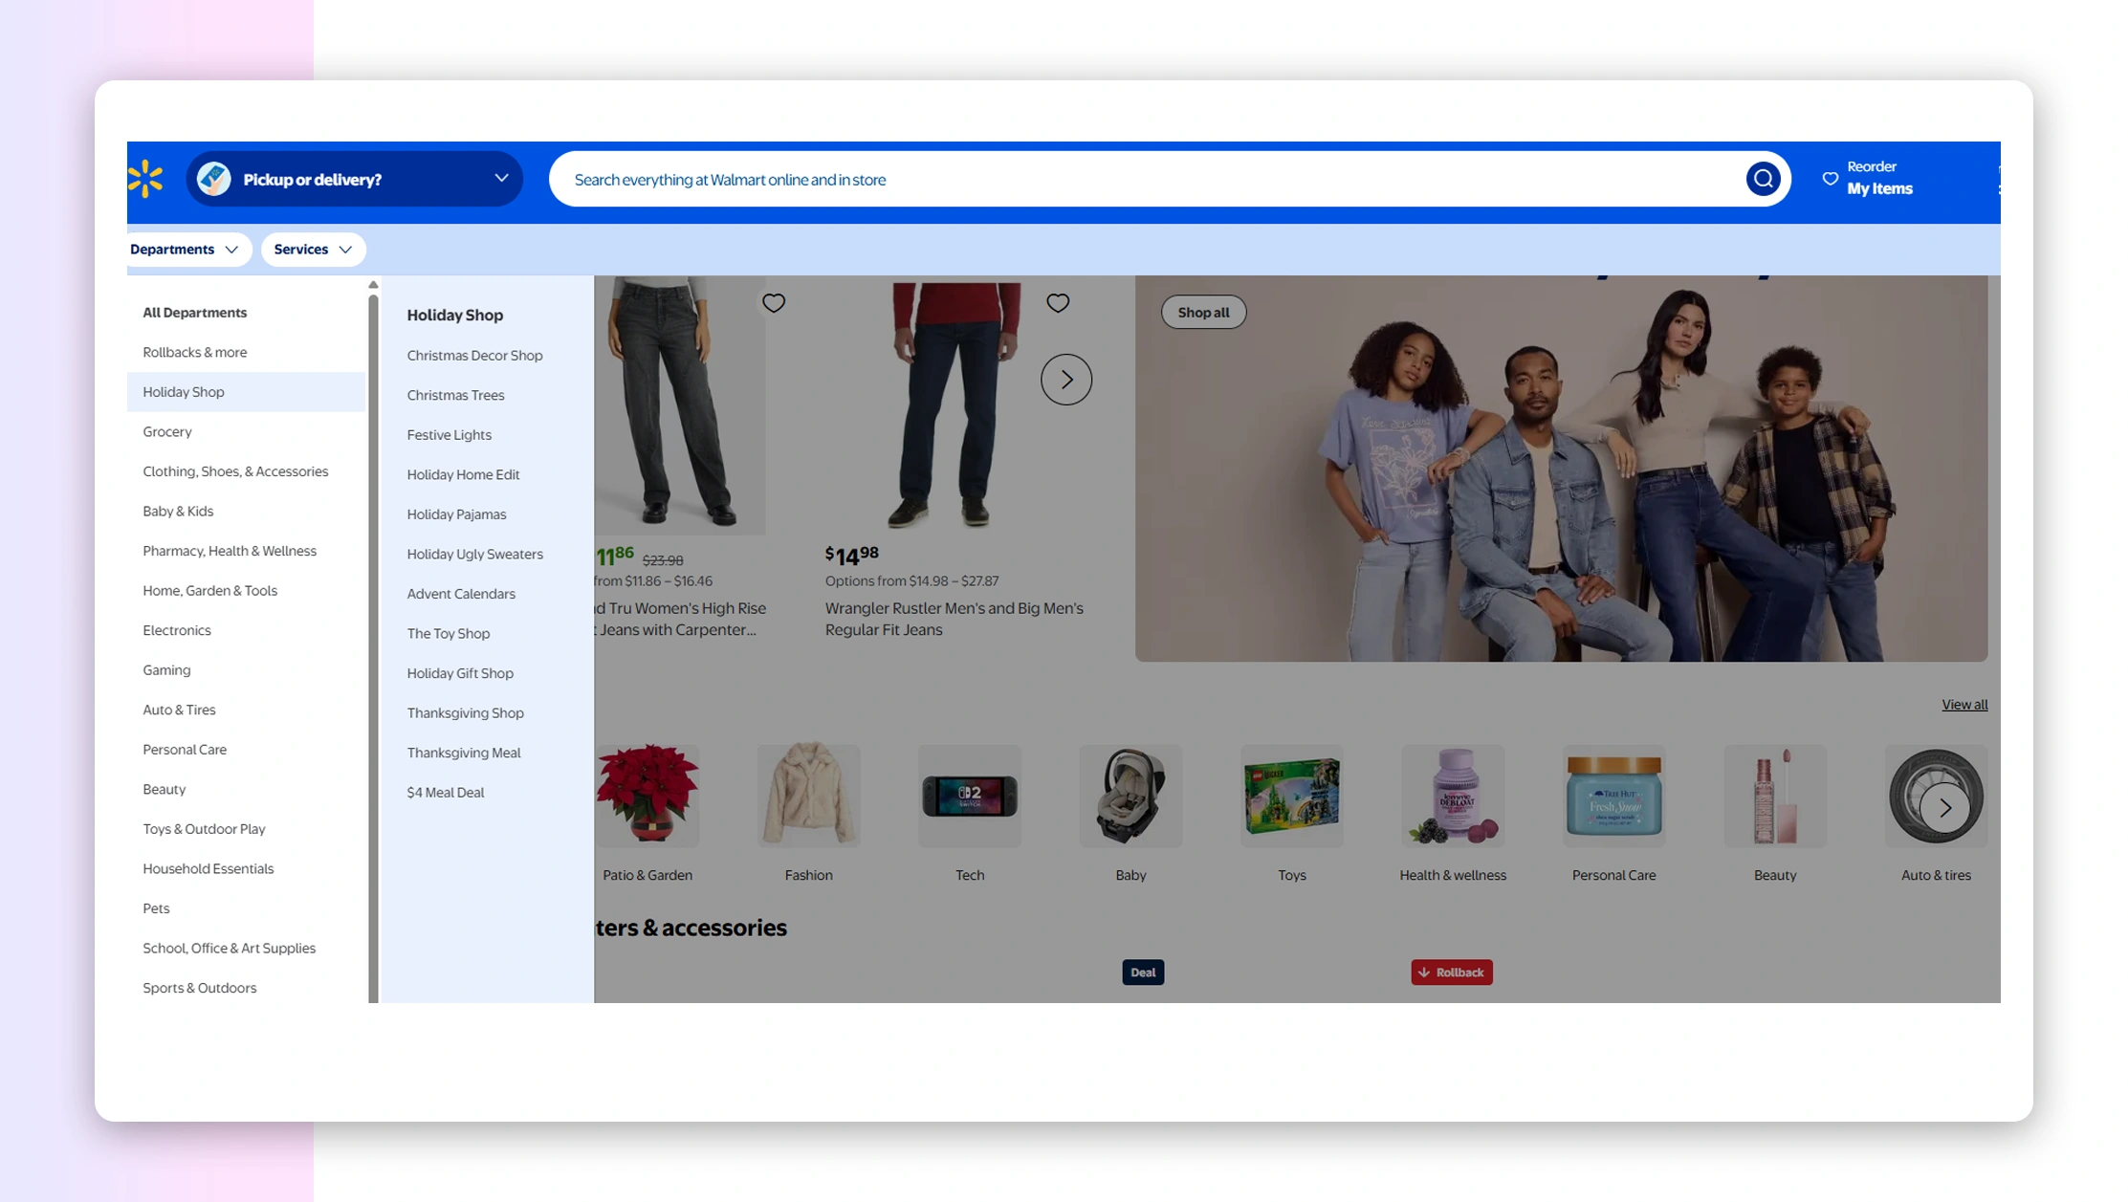This screenshot has width=2128, height=1202.
Task: Click into the Walmart search field
Action: point(1148,180)
